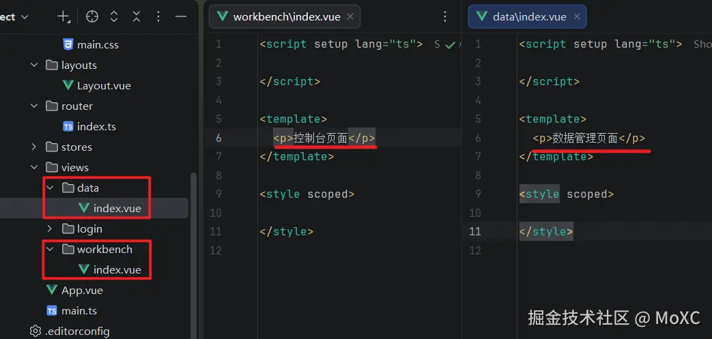The height and width of the screenshot is (339, 712).
Task: Click 数据管理页面 paragraph line in data editor
Action: 589,138
